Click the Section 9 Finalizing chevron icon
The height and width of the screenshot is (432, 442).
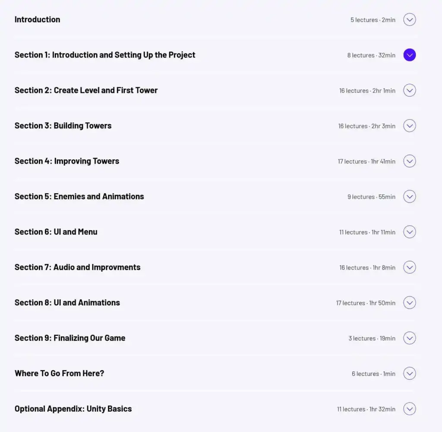tap(409, 338)
